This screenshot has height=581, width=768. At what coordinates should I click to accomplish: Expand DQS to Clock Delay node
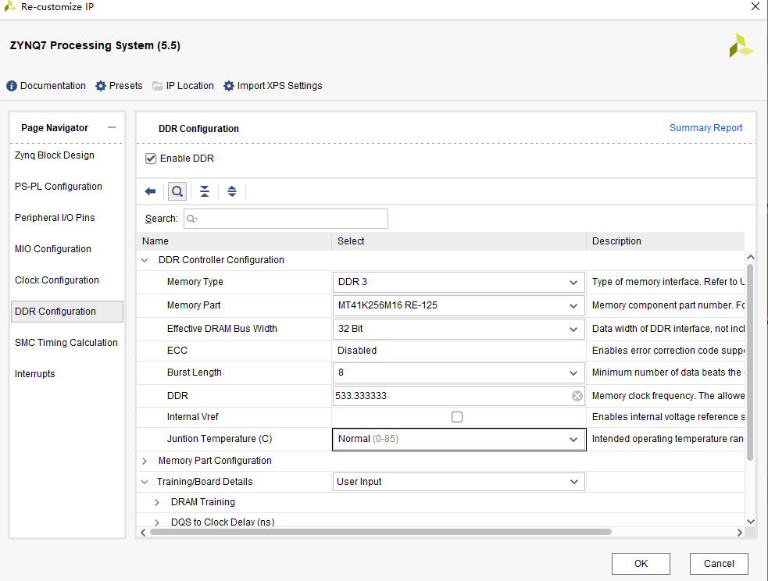157,522
